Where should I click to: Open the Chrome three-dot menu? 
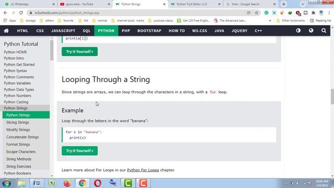pos(329,13)
